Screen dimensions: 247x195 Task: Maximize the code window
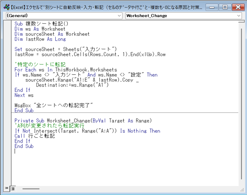point(225,7)
